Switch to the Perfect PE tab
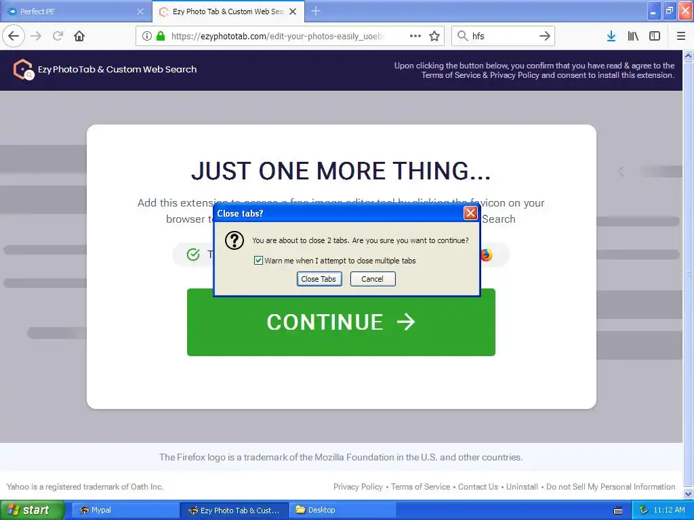 point(75,12)
